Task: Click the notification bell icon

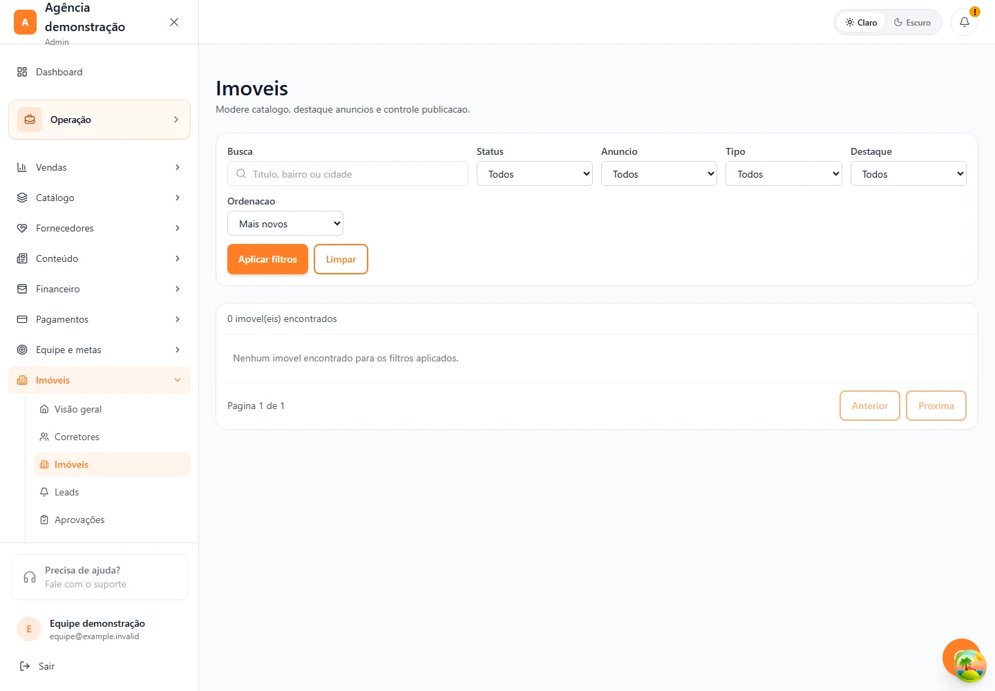Action: (x=965, y=22)
